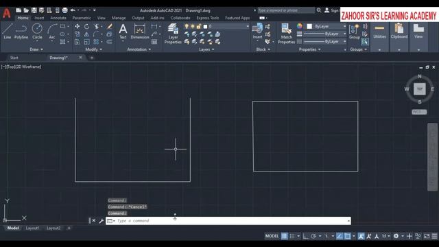
Task: Insert a Table from Annotation panel
Action: (154, 42)
